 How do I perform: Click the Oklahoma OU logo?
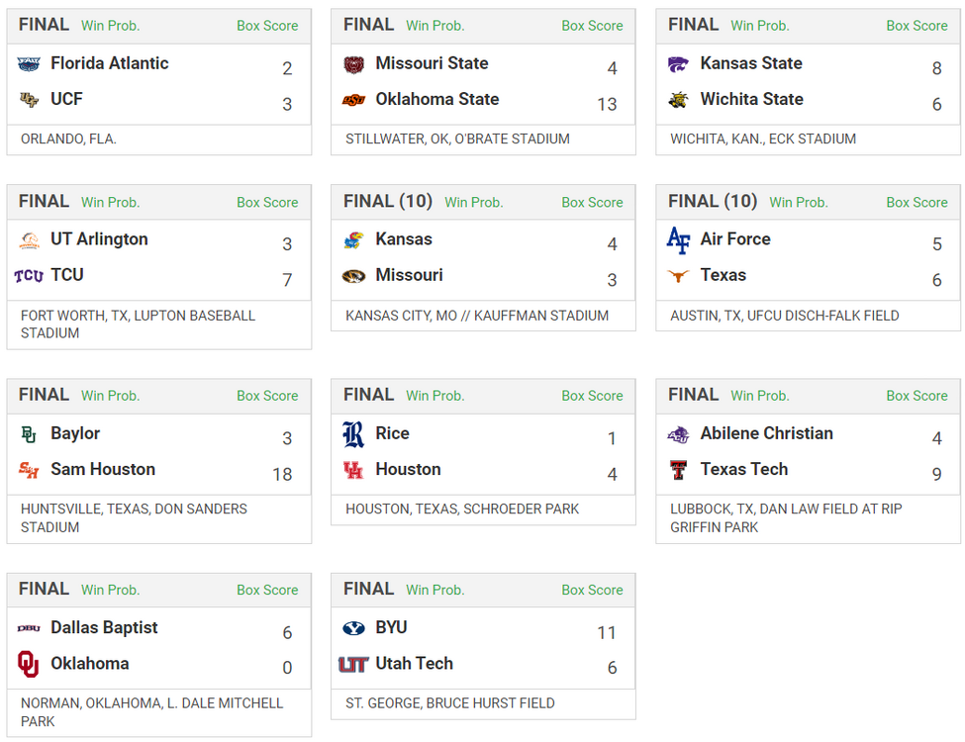(x=29, y=664)
